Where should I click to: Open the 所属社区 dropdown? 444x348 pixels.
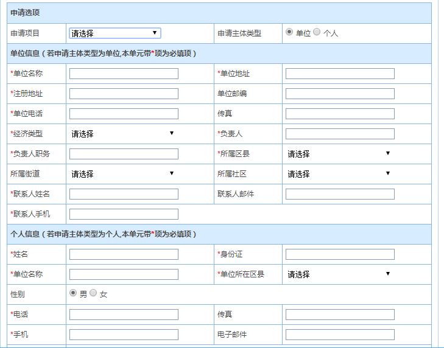[x=340, y=174]
